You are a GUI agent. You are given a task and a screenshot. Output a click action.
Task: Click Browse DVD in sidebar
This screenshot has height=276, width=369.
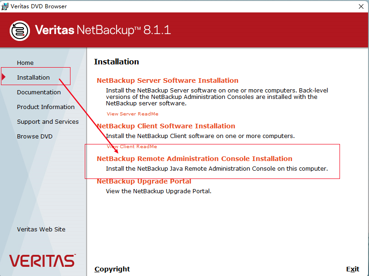(35, 136)
